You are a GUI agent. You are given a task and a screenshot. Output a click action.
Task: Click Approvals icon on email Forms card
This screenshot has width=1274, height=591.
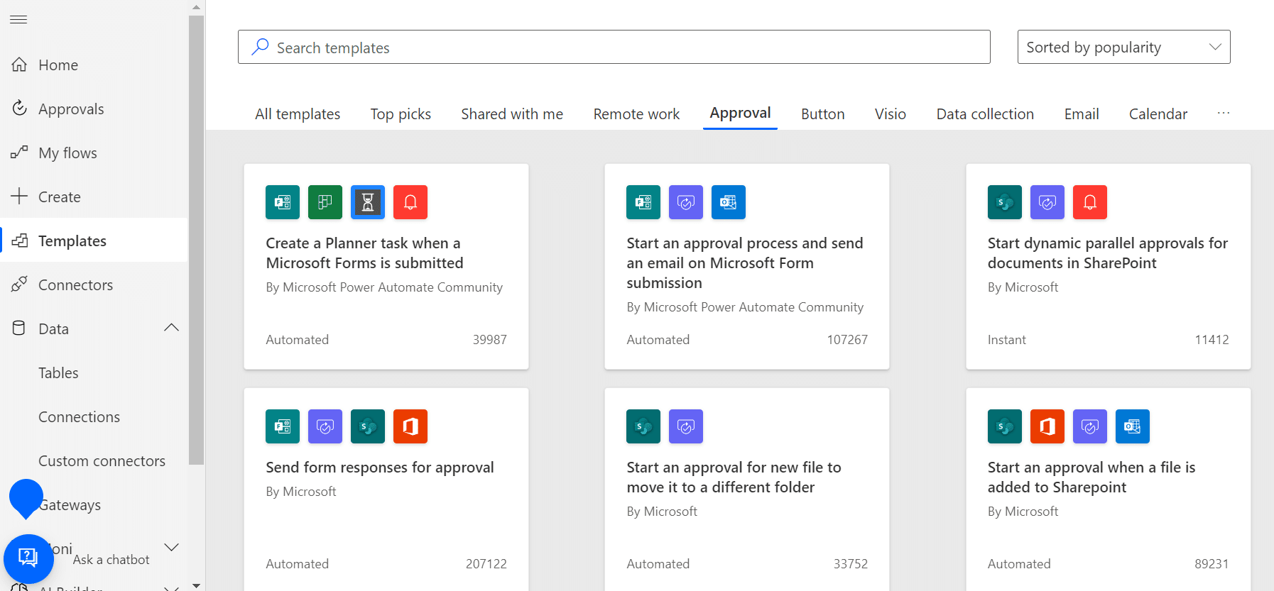coord(686,202)
